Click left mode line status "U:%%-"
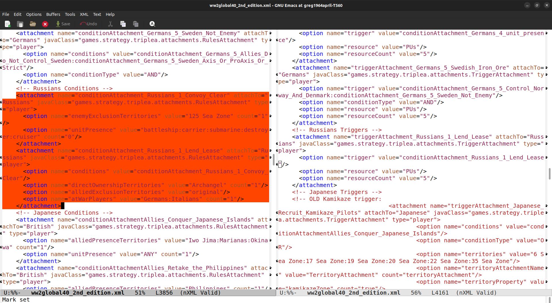552x303 pixels. (12, 293)
